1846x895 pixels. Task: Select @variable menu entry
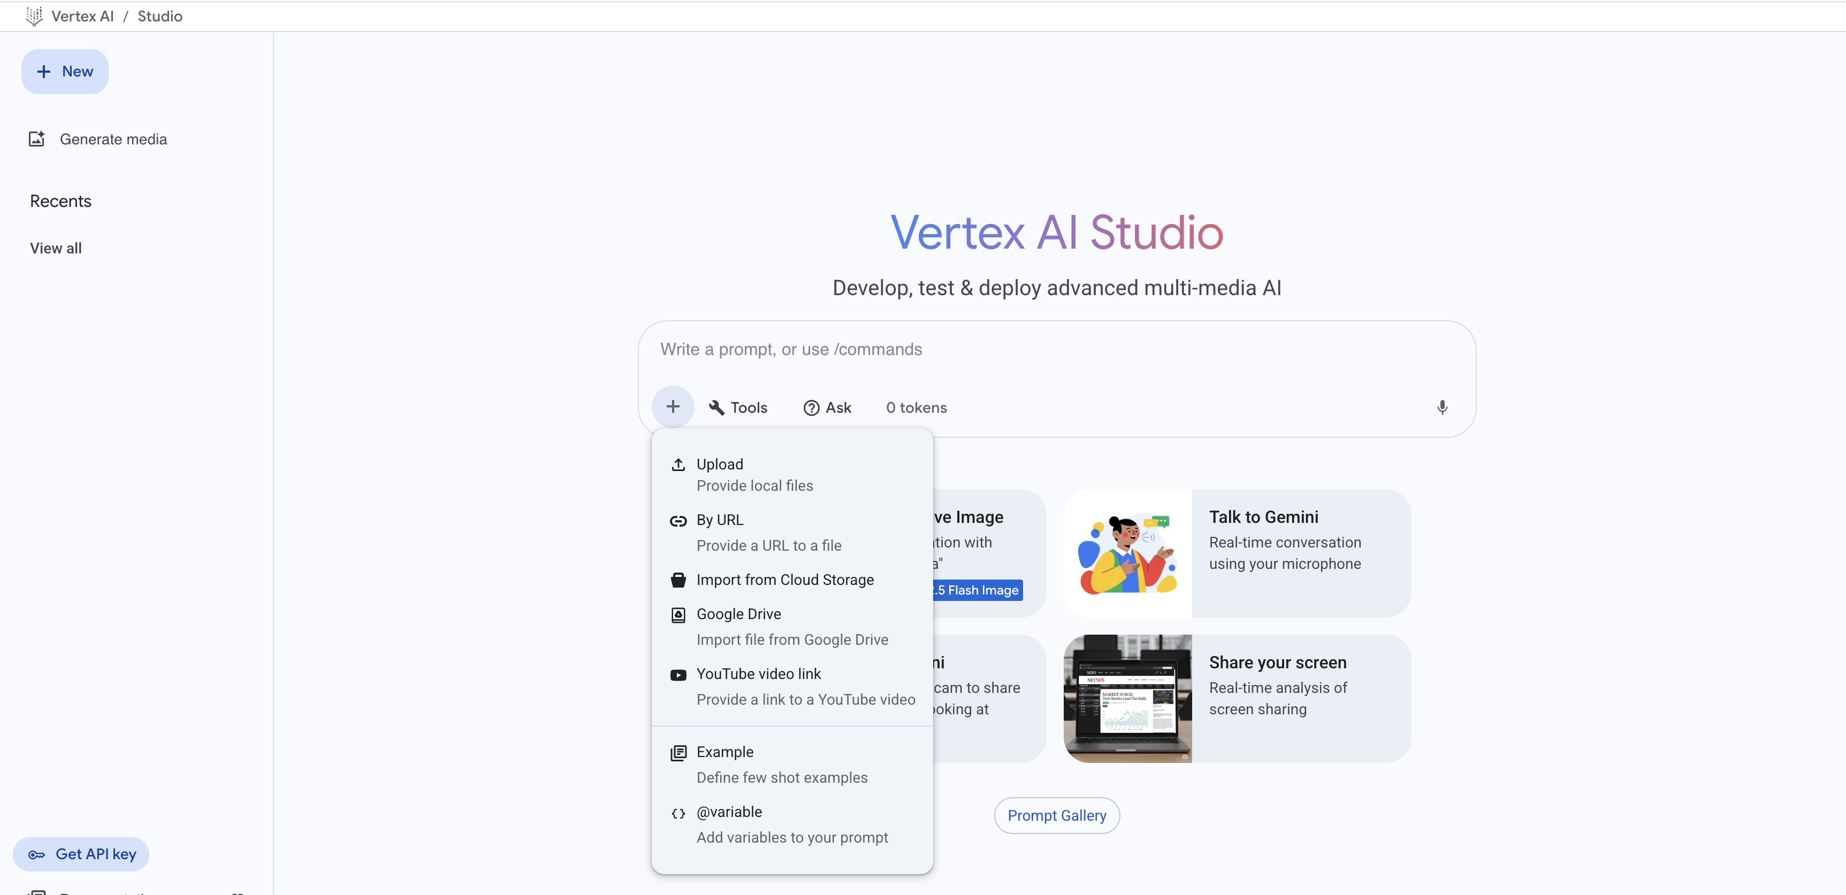792,825
